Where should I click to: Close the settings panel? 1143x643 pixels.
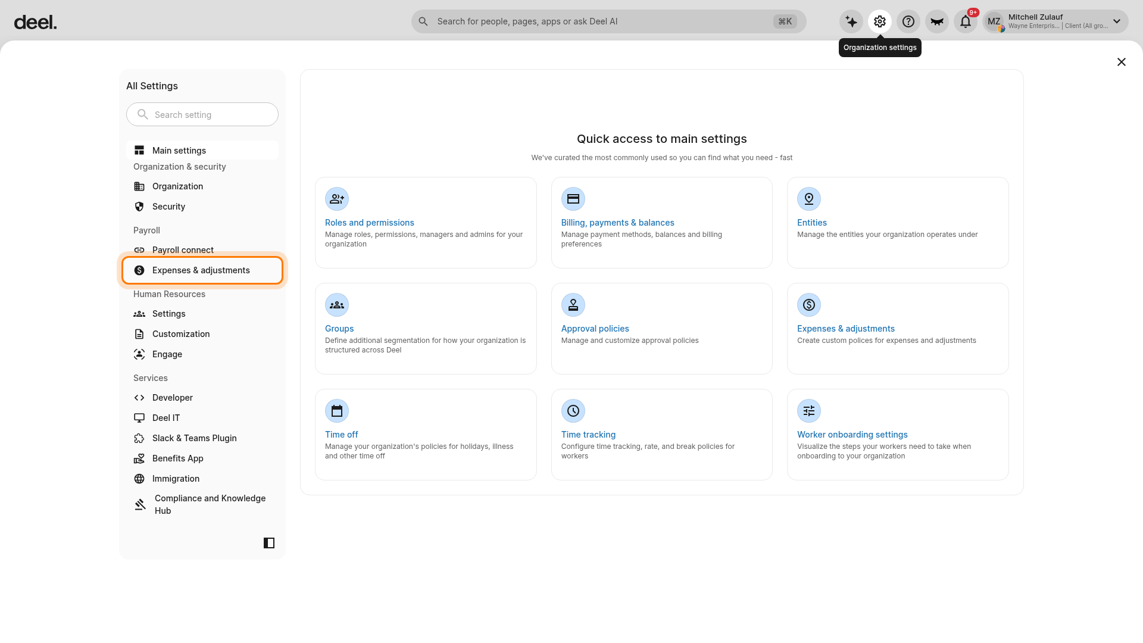(1122, 62)
